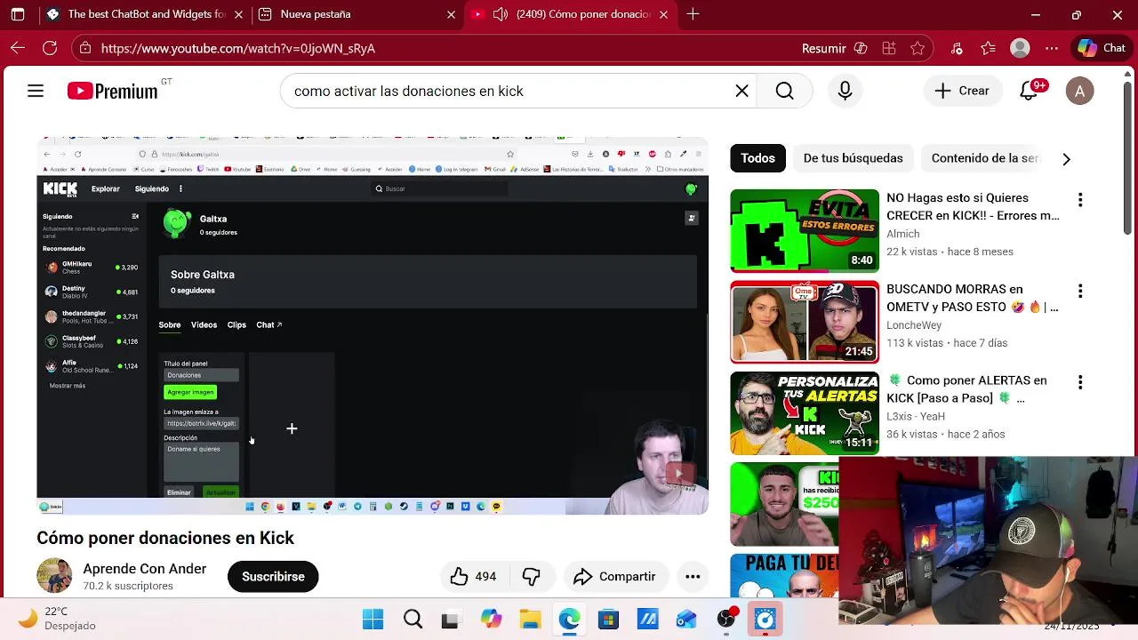The height and width of the screenshot is (640, 1138).
Task: Open the split screen grid icon
Action: point(889,49)
